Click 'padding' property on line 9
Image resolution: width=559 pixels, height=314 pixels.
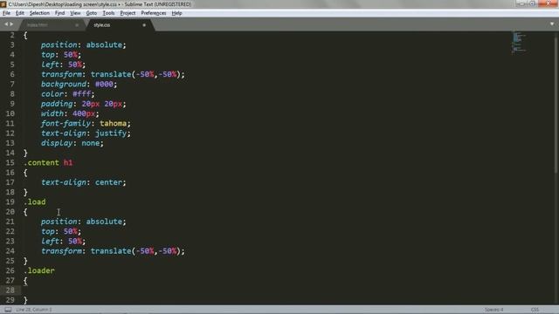tap(57, 104)
